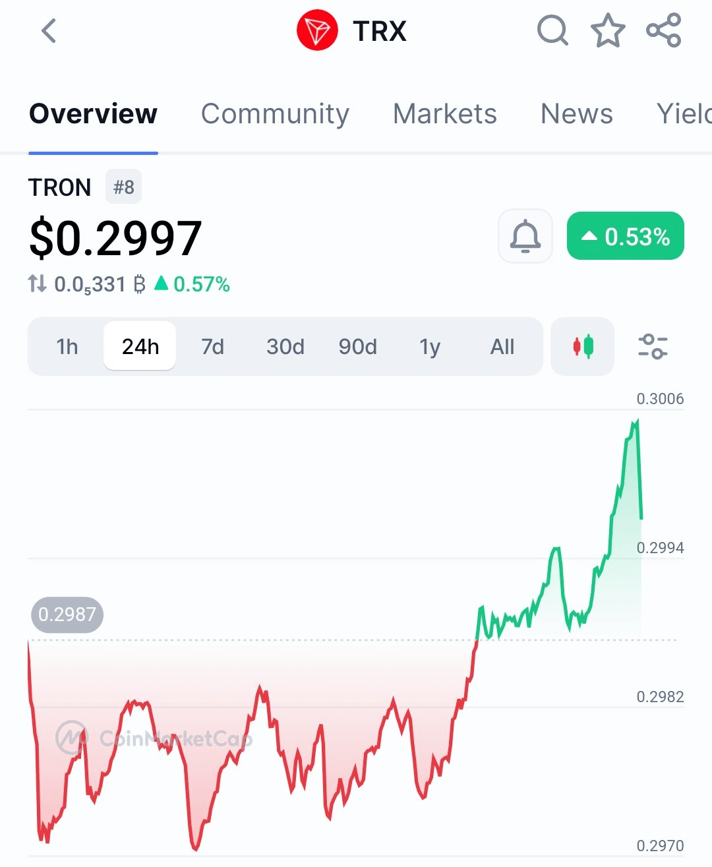Open the partially visible Yield tab
Viewport: 712px width, 867px height.
tap(684, 113)
